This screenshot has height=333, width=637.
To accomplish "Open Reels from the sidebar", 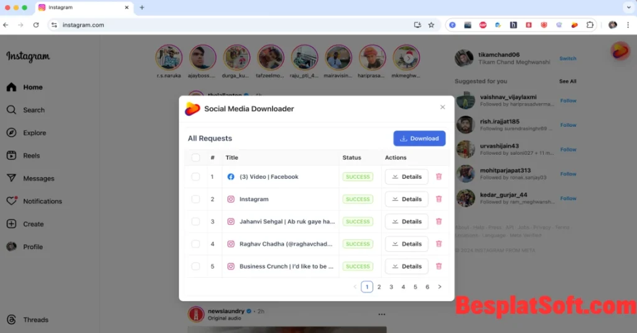I will [23, 156].
